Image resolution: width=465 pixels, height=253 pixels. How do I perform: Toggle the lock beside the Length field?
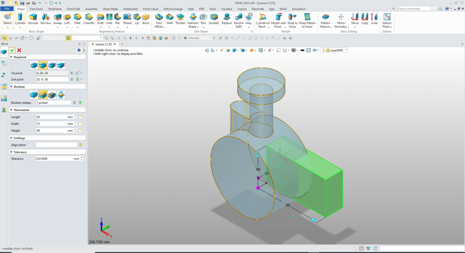[x=80, y=117]
